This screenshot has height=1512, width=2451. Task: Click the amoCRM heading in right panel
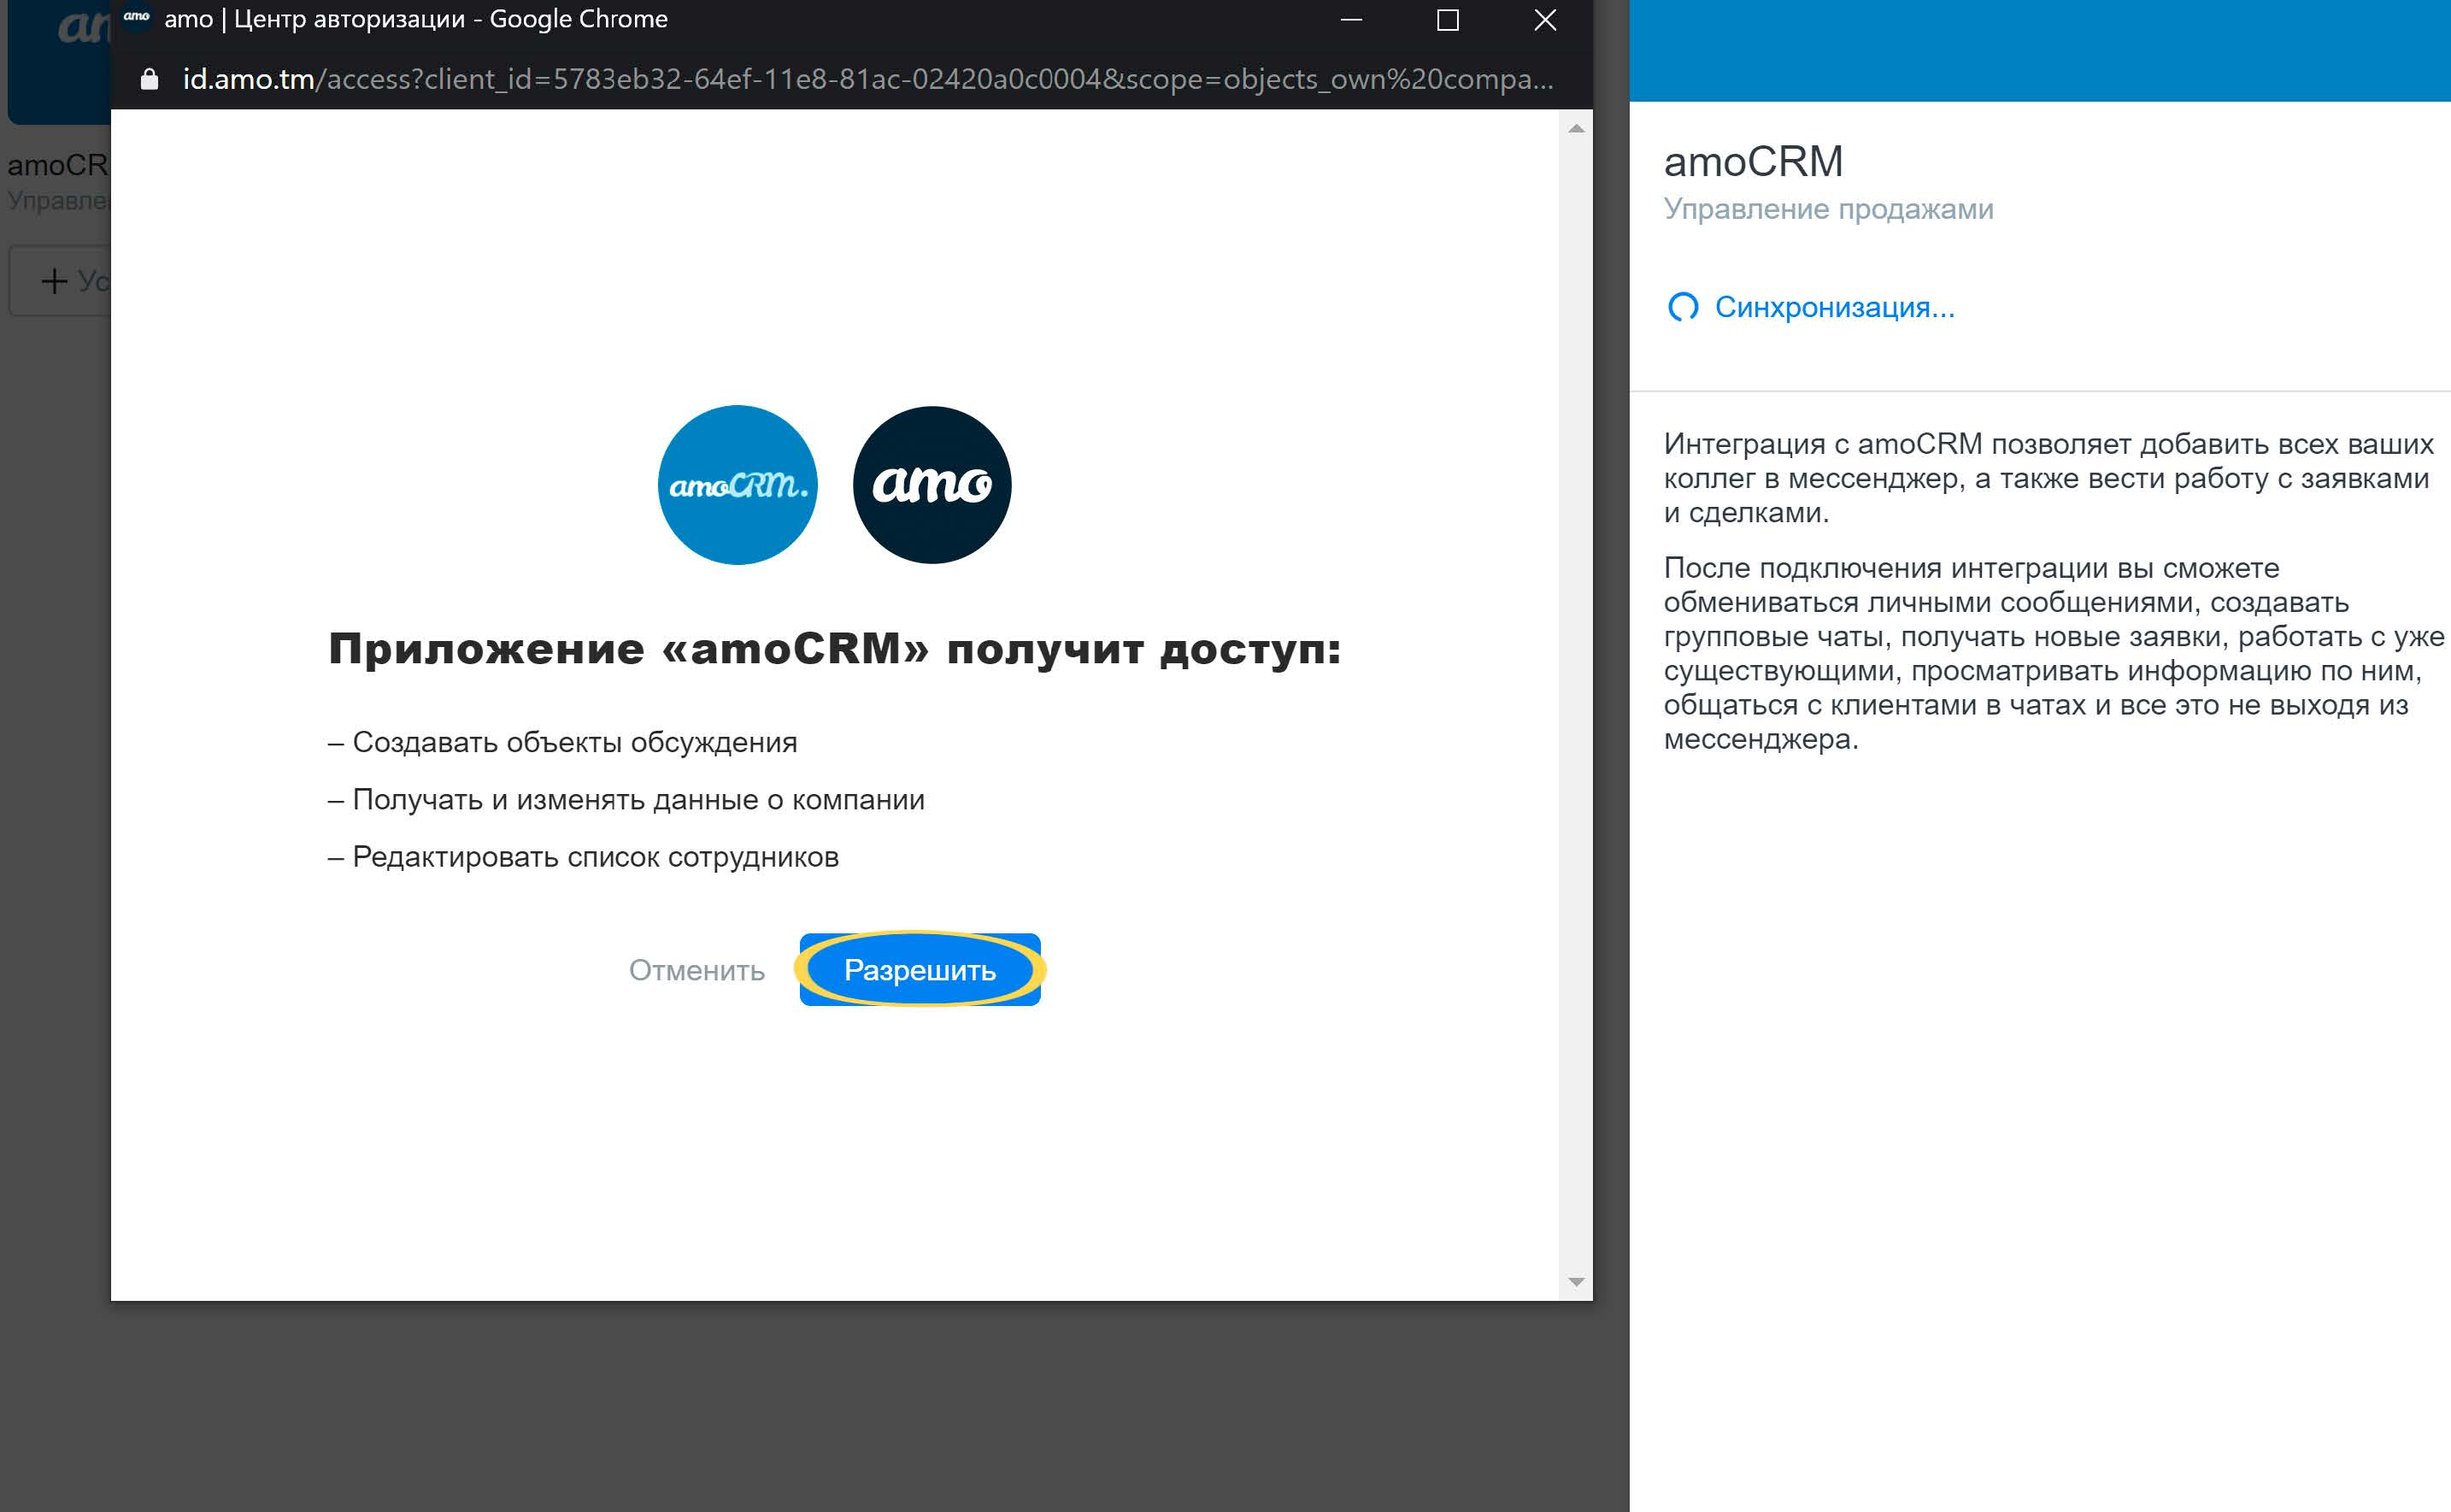pos(1754,161)
